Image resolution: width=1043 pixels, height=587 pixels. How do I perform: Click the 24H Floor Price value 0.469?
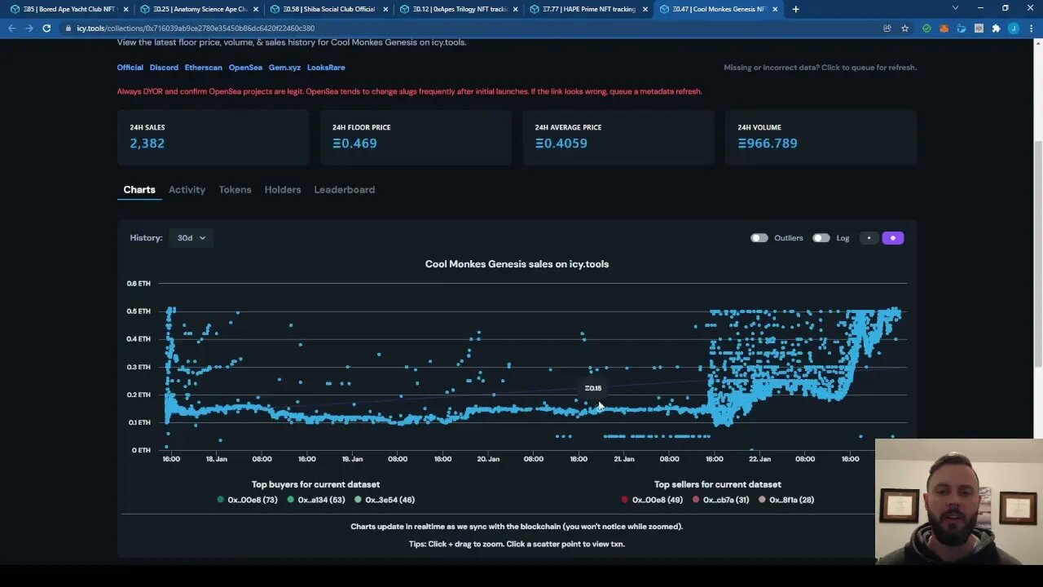click(354, 143)
